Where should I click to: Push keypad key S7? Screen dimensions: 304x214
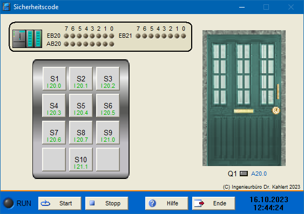coord(54,133)
